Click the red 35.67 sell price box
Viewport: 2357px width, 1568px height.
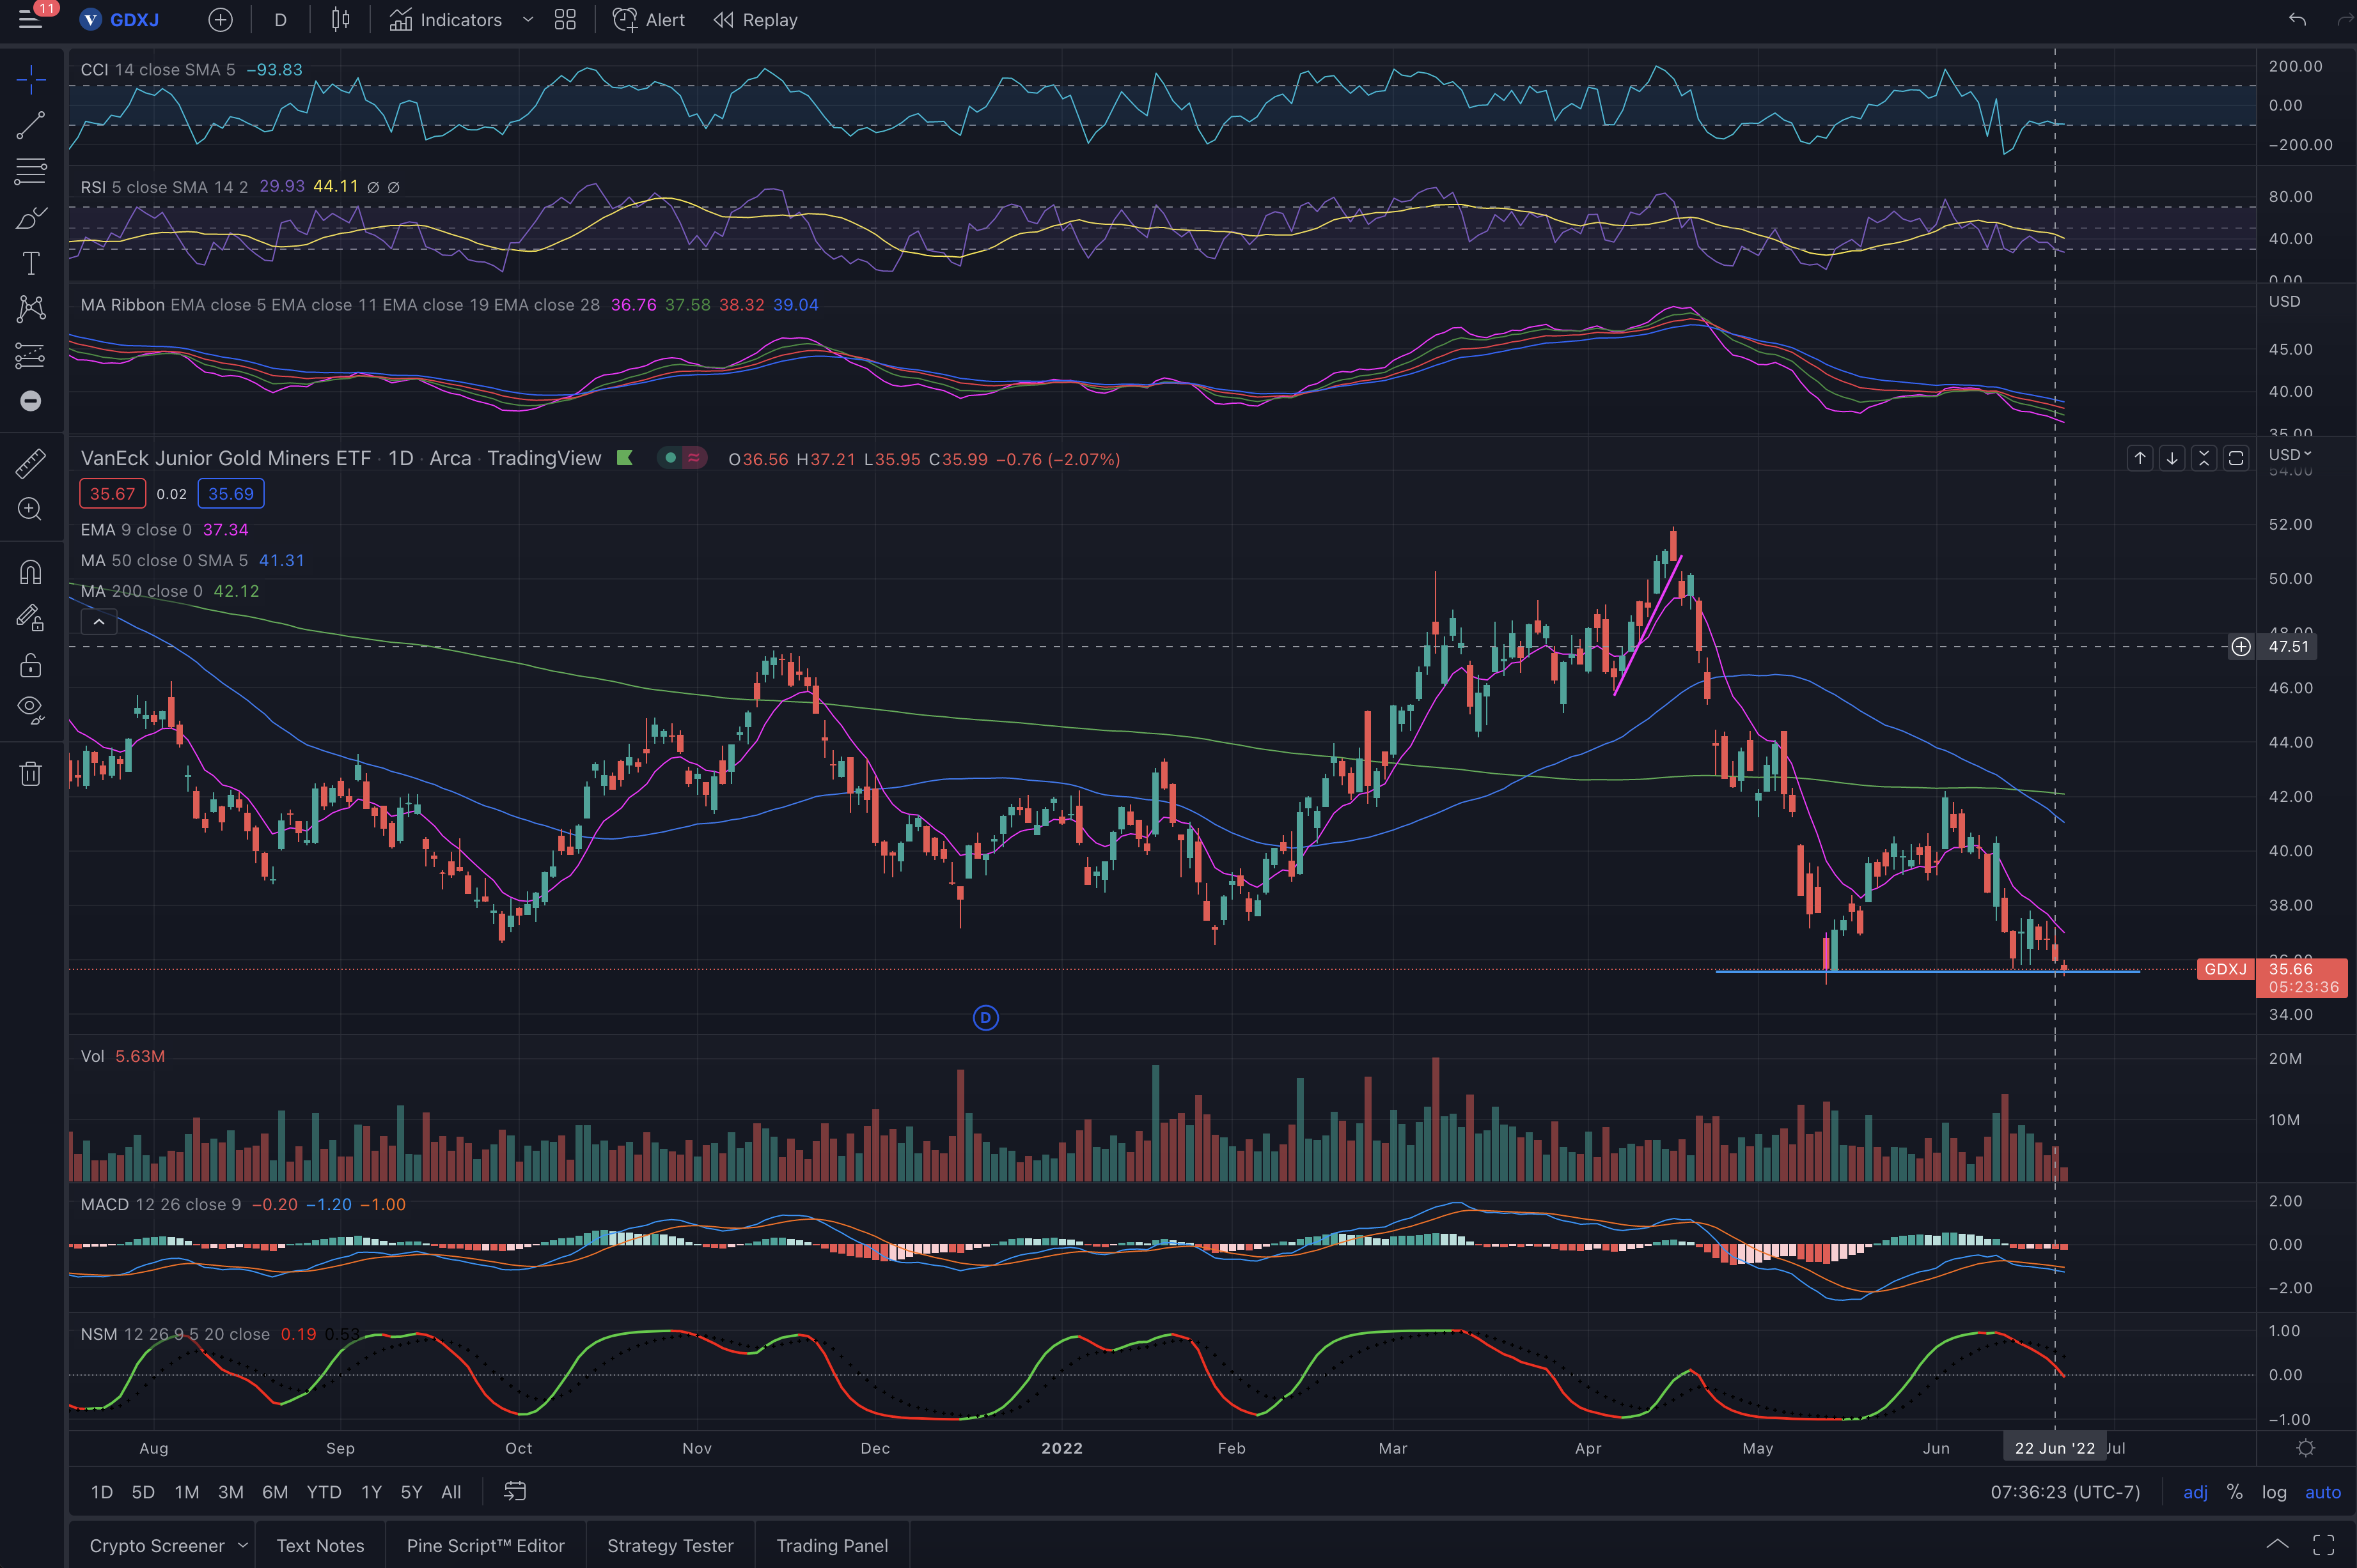point(112,494)
